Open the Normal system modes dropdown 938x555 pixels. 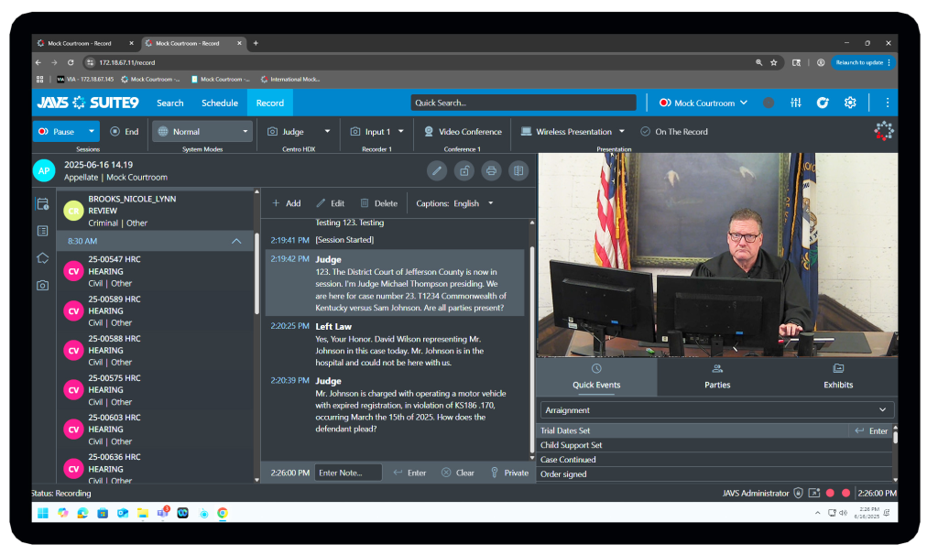click(x=202, y=131)
